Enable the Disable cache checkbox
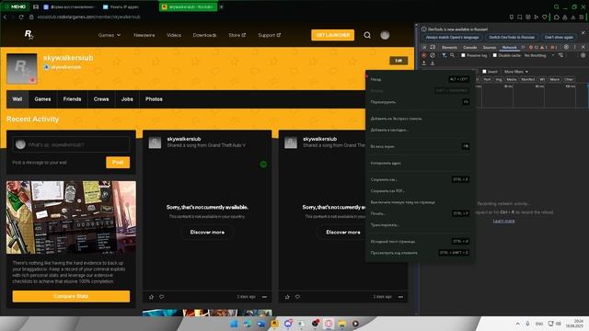The height and width of the screenshot is (331, 589). [x=495, y=55]
